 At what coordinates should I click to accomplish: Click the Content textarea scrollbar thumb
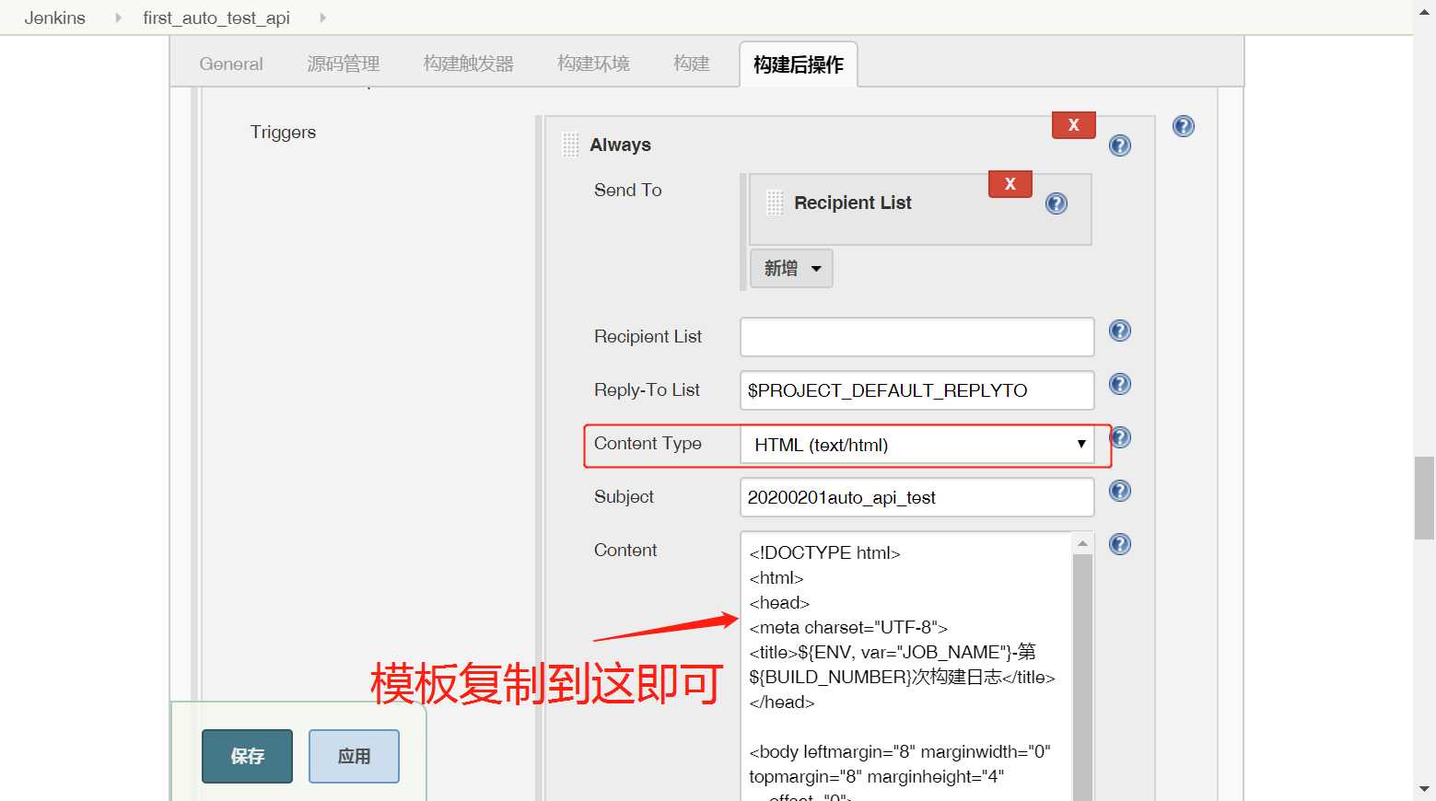(1083, 678)
